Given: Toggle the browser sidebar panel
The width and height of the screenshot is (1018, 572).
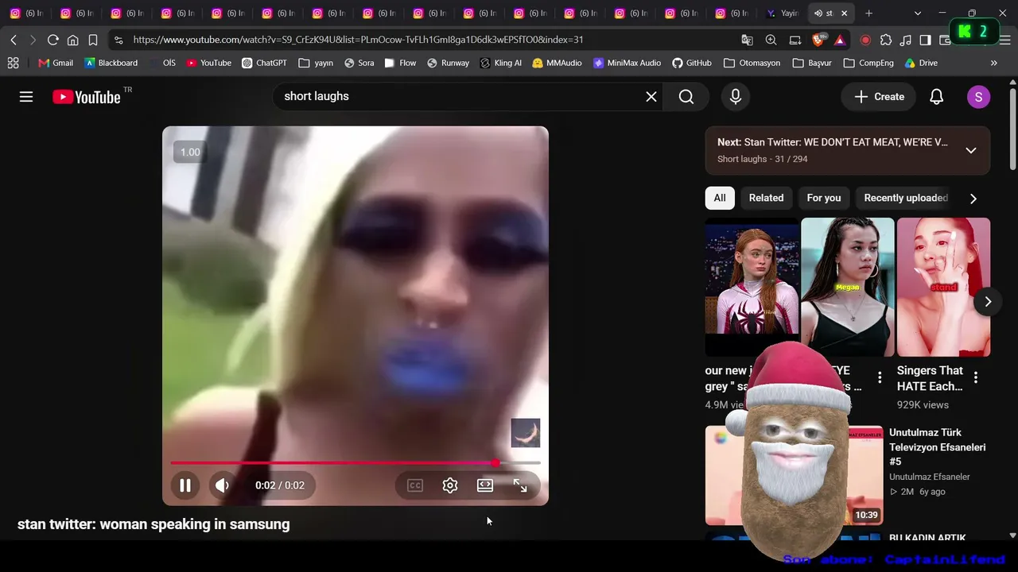Looking at the screenshot, I should pyautogui.click(x=925, y=40).
